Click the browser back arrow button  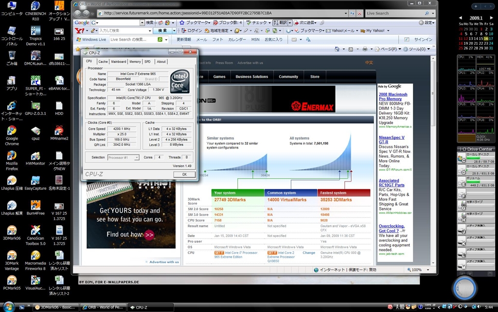pyautogui.click(x=78, y=13)
